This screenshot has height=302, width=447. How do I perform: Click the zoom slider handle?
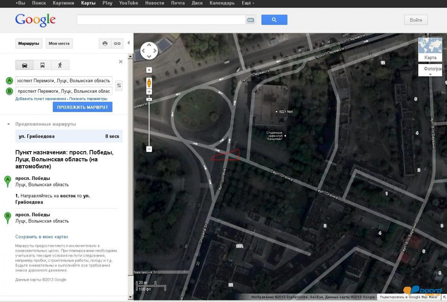[149, 99]
